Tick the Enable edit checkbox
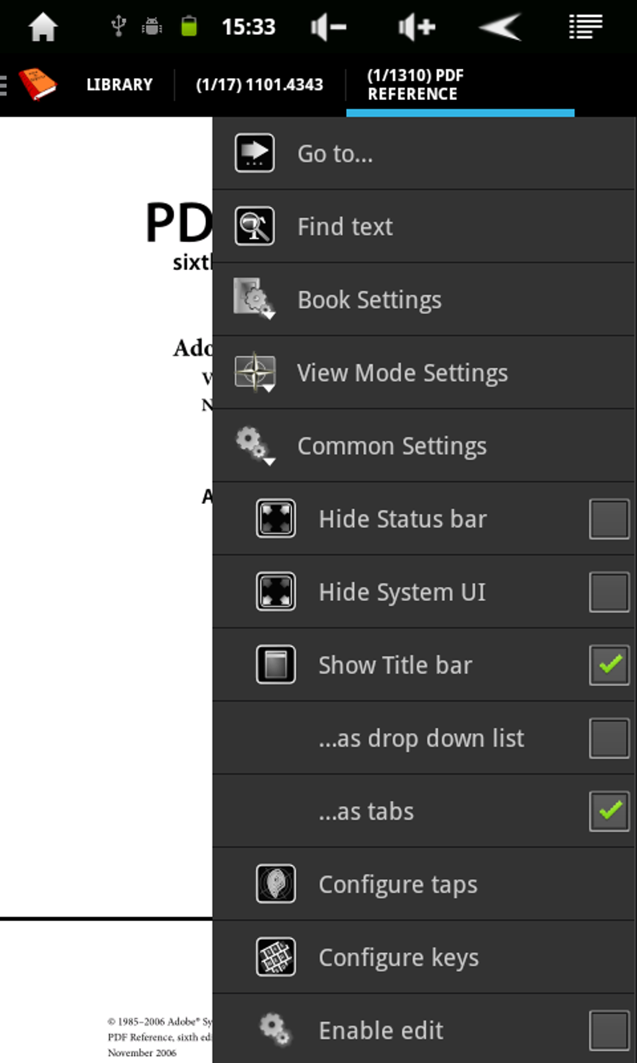The width and height of the screenshot is (637, 1063). (609, 1030)
